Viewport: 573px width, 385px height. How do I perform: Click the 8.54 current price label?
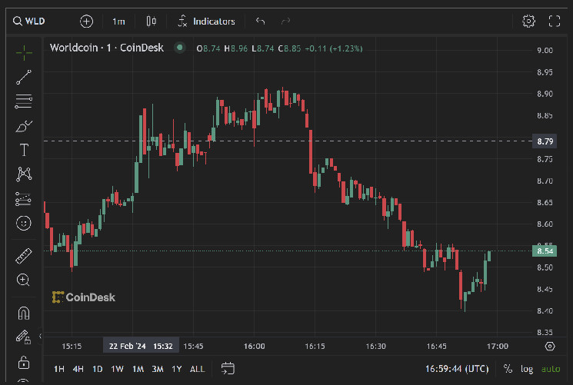coord(545,251)
